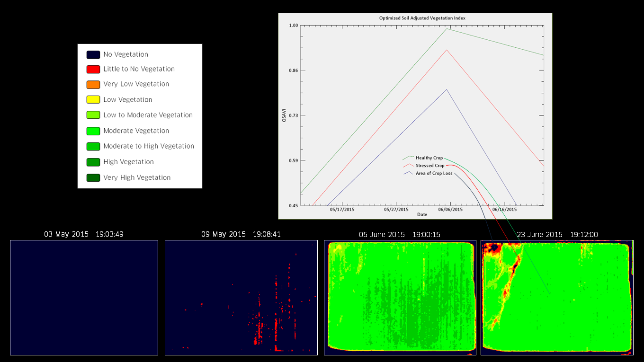
Task: Click the OSAVI vertical axis label
Action: tap(284, 115)
